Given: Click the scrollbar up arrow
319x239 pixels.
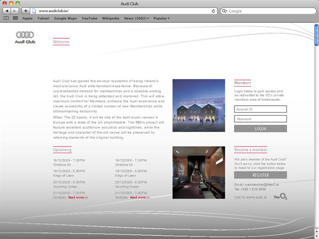Looking at the screenshot, I should pos(316,232).
